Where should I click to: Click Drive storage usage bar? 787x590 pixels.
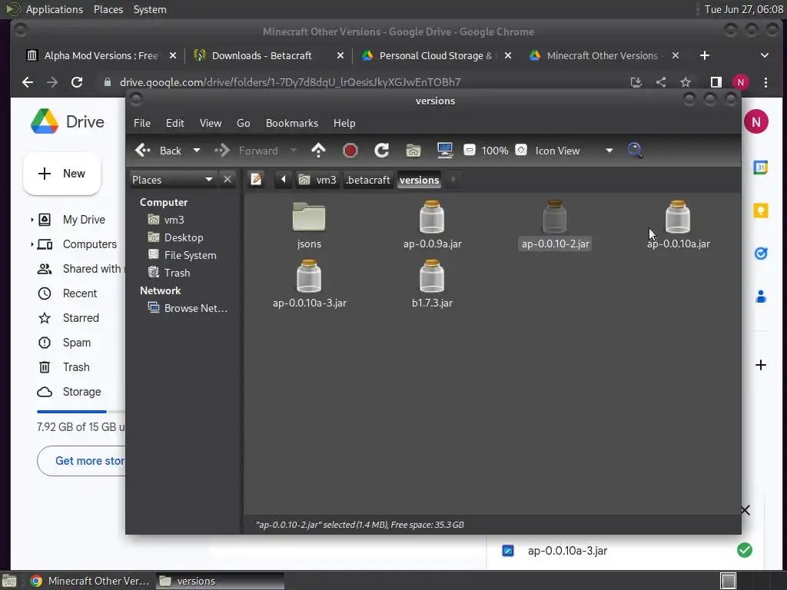point(80,412)
